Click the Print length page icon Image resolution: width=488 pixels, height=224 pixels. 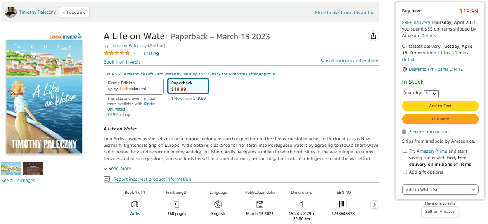176,204
